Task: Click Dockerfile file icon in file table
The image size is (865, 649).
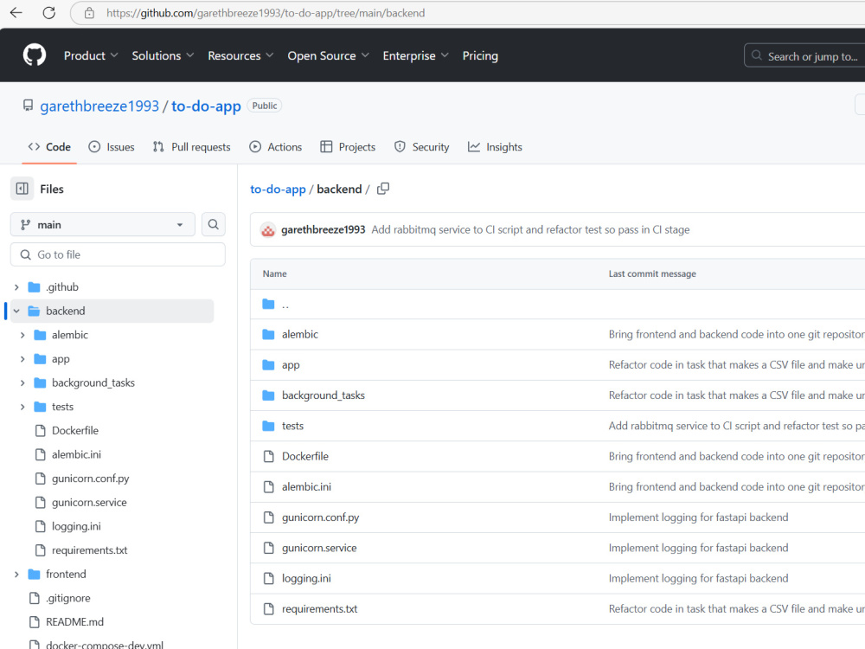Action: (x=269, y=456)
